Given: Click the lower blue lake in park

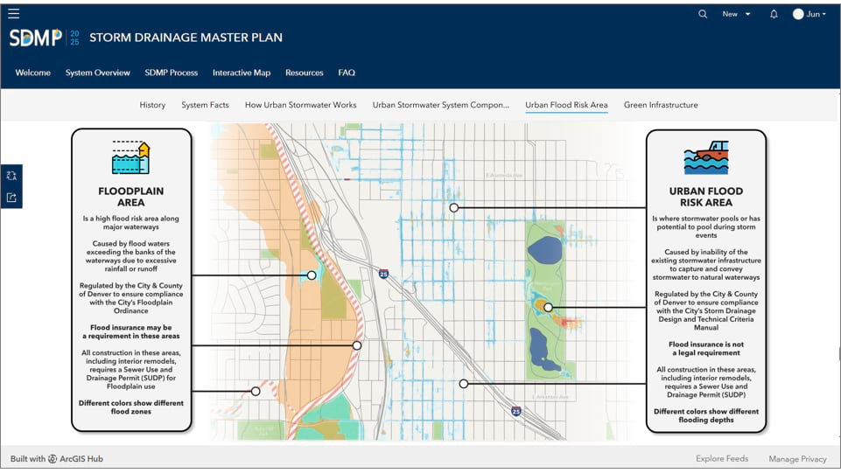Looking at the screenshot, I should (x=543, y=350).
